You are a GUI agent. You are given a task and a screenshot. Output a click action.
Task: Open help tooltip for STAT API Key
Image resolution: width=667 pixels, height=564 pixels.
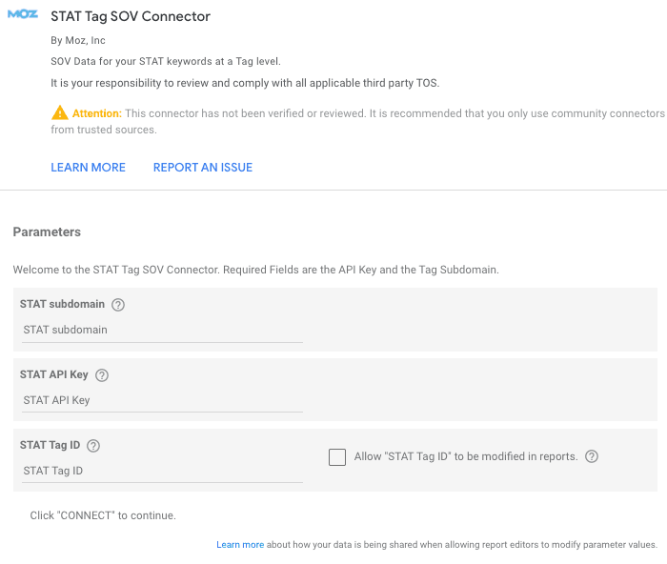102,375
